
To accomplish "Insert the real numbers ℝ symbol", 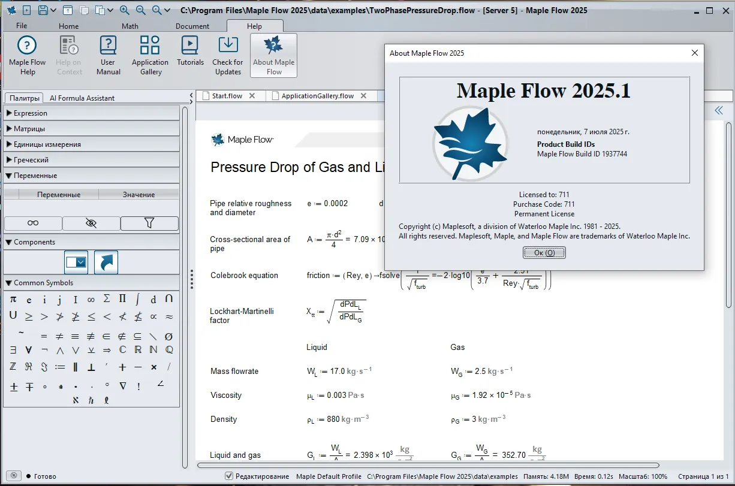I will pos(138,350).
